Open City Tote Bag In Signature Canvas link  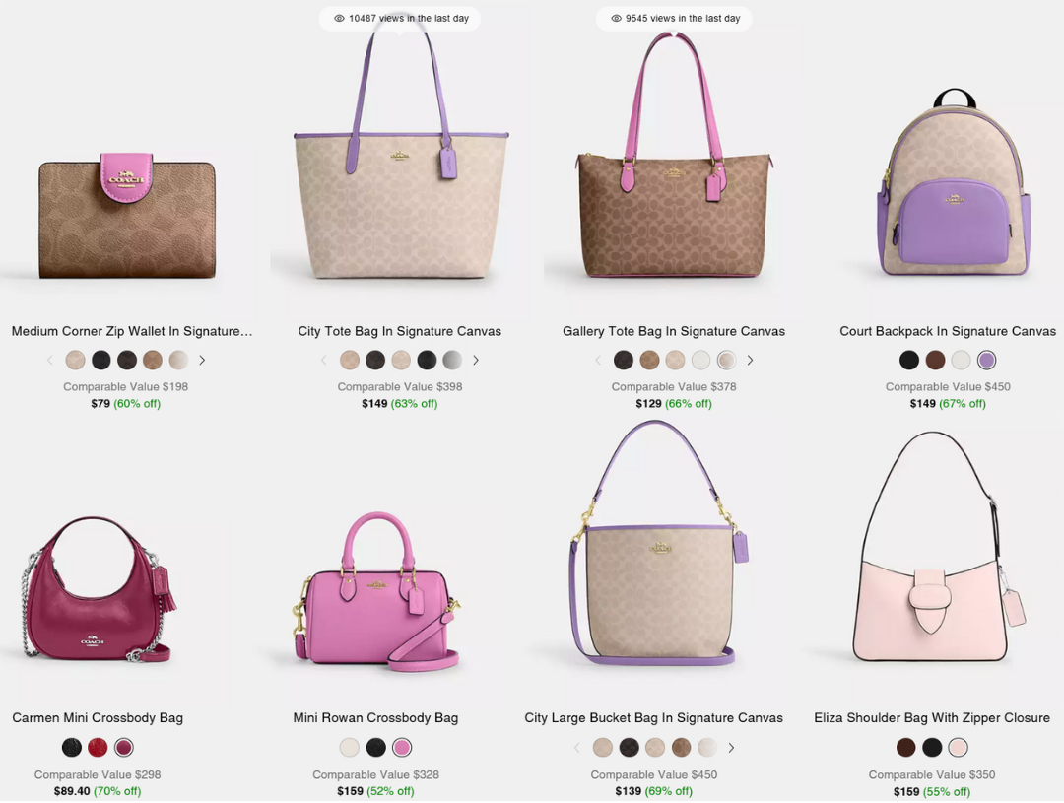(x=400, y=331)
